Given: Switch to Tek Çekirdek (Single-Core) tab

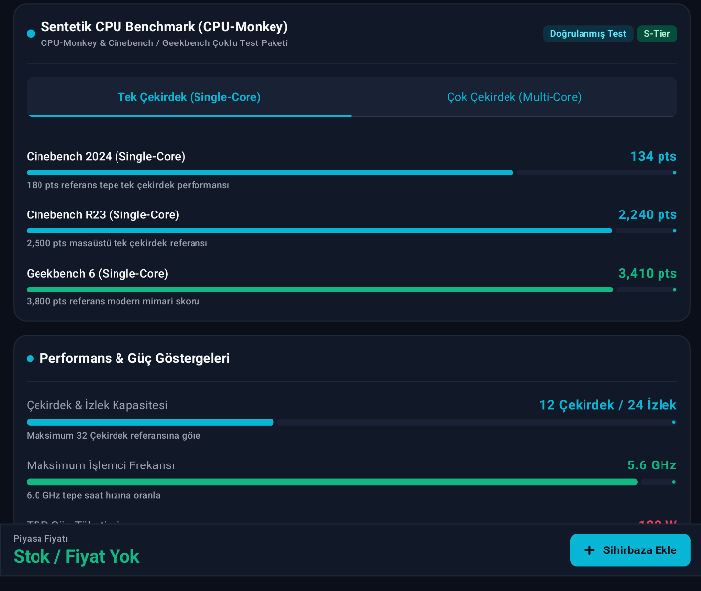Looking at the screenshot, I should (x=190, y=97).
